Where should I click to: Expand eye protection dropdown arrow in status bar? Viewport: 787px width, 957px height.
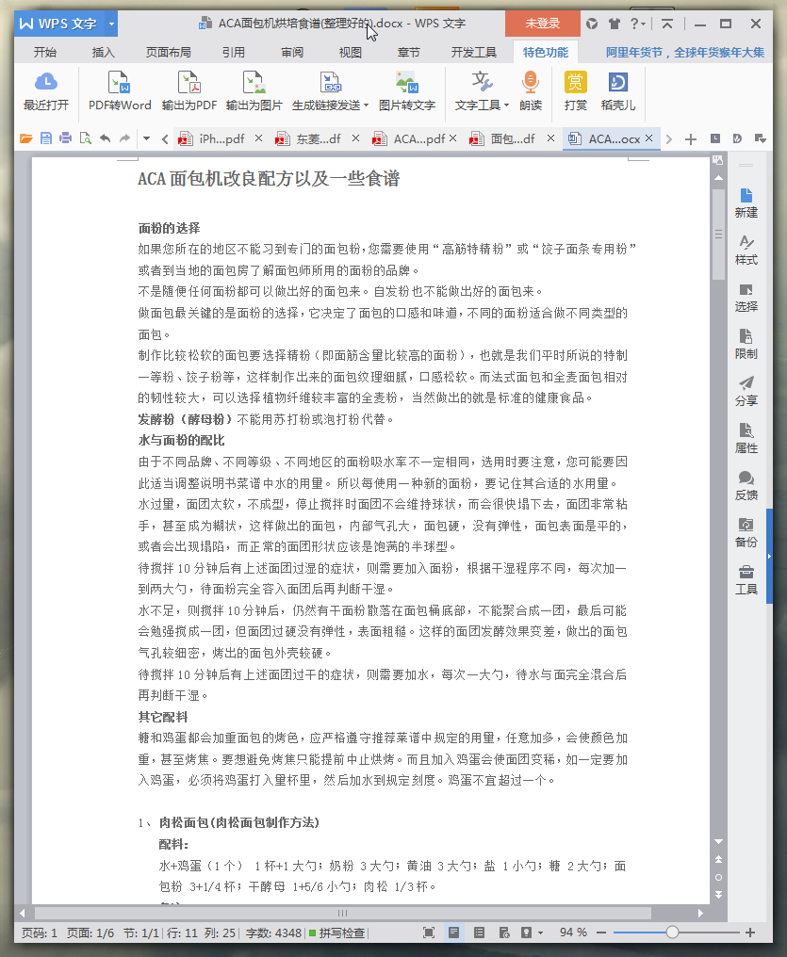540,933
